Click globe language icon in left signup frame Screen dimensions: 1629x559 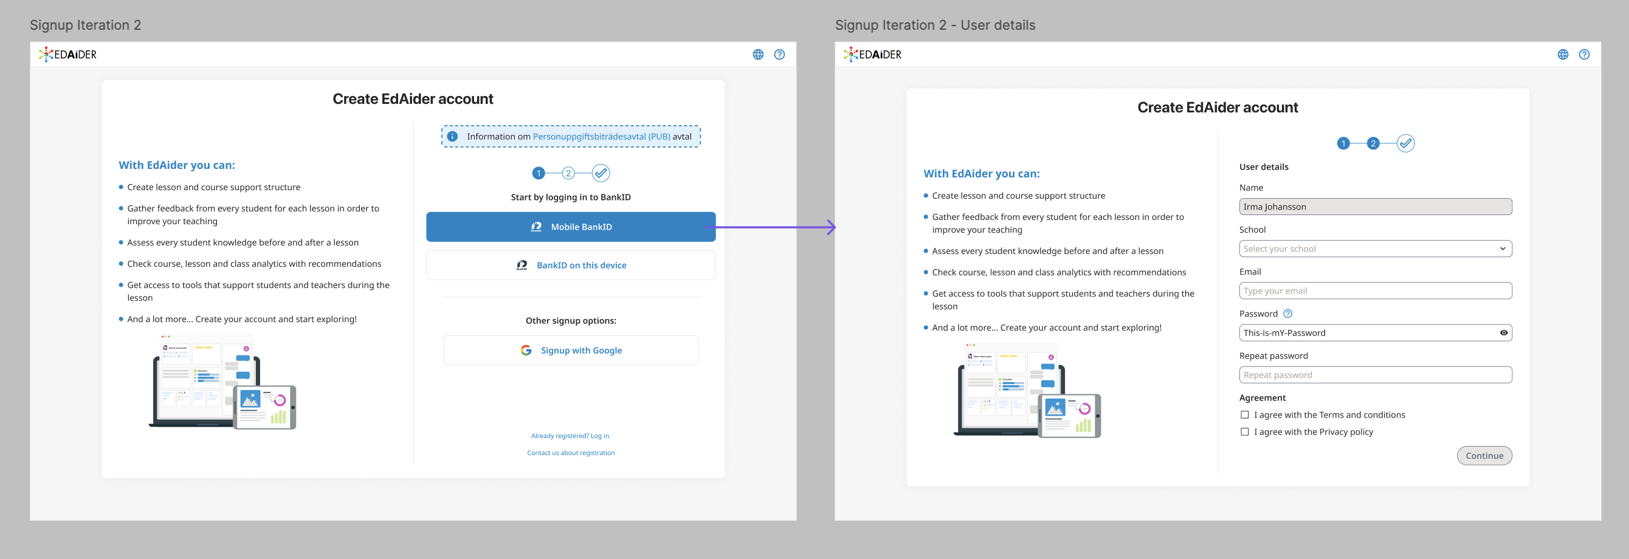click(757, 55)
